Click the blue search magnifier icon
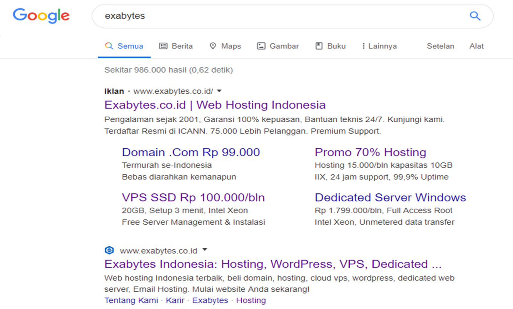The width and height of the screenshot is (513, 309). [475, 16]
